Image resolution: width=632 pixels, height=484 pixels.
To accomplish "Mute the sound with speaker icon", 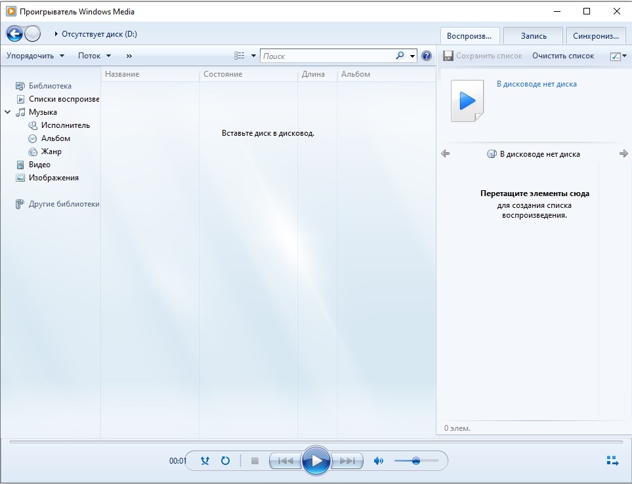I will click(x=379, y=460).
